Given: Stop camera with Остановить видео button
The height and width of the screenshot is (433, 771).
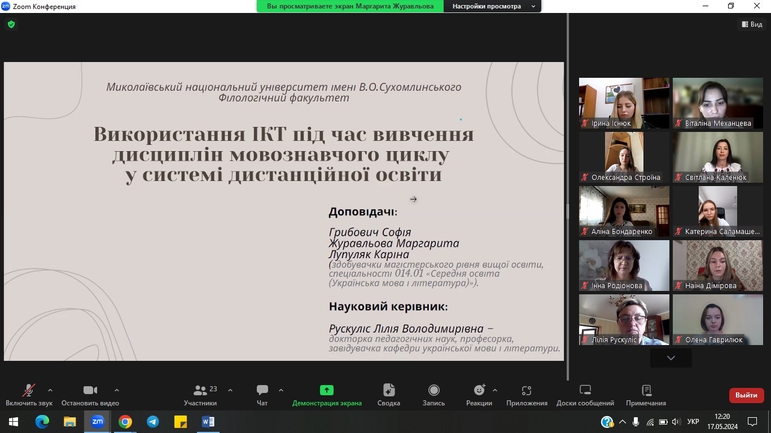Looking at the screenshot, I should click(x=90, y=395).
